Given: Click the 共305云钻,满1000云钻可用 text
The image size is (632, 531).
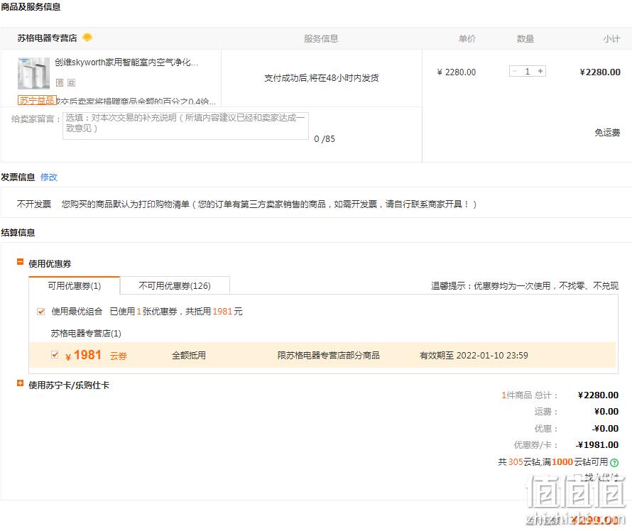Looking at the screenshot, I should click(x=553, y=462).
